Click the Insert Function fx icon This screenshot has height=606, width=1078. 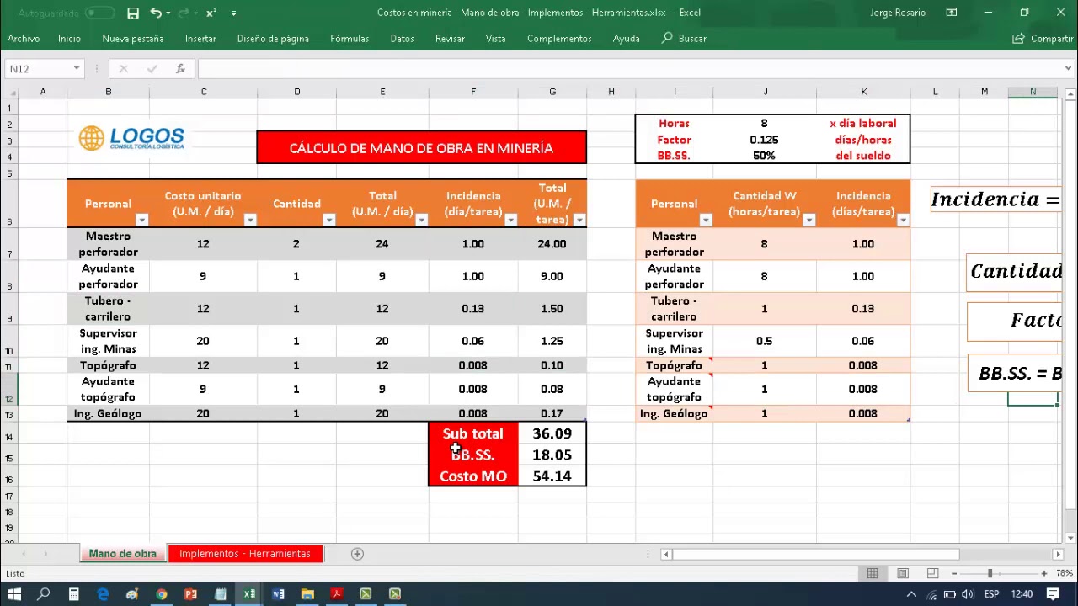(180, 69)
